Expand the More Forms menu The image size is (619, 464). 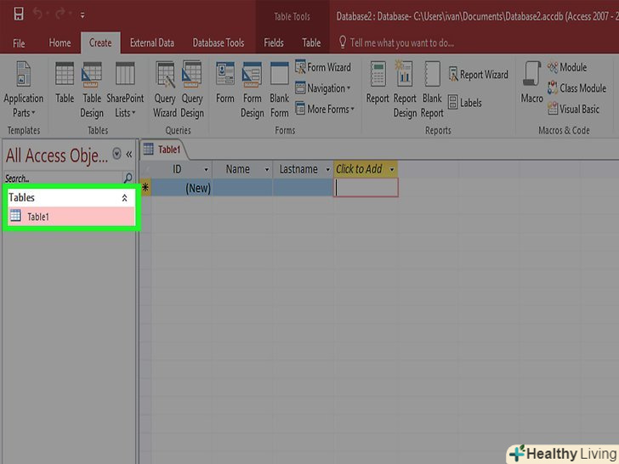(325, 109)
